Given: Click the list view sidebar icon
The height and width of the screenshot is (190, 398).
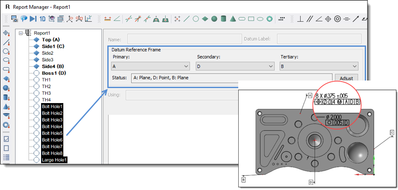Looking at the screenshot, I should [x=6, y=157].
